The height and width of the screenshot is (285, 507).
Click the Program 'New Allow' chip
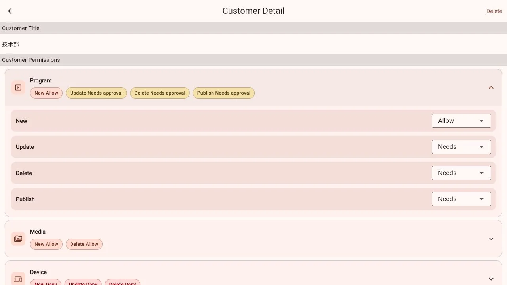pos(46,93)
